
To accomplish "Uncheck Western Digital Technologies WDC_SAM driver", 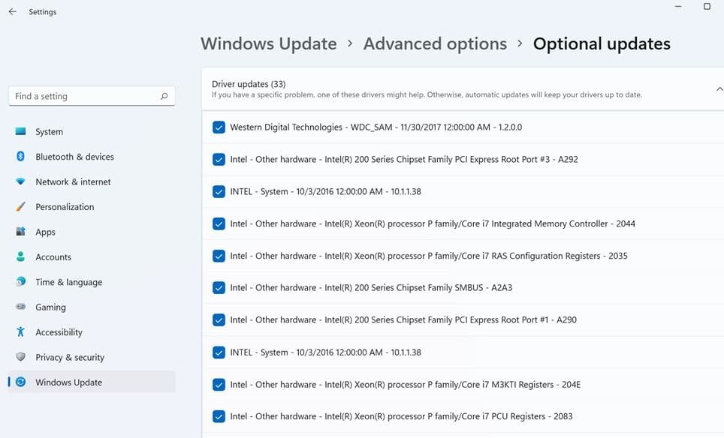I will [x=219, y=127].
